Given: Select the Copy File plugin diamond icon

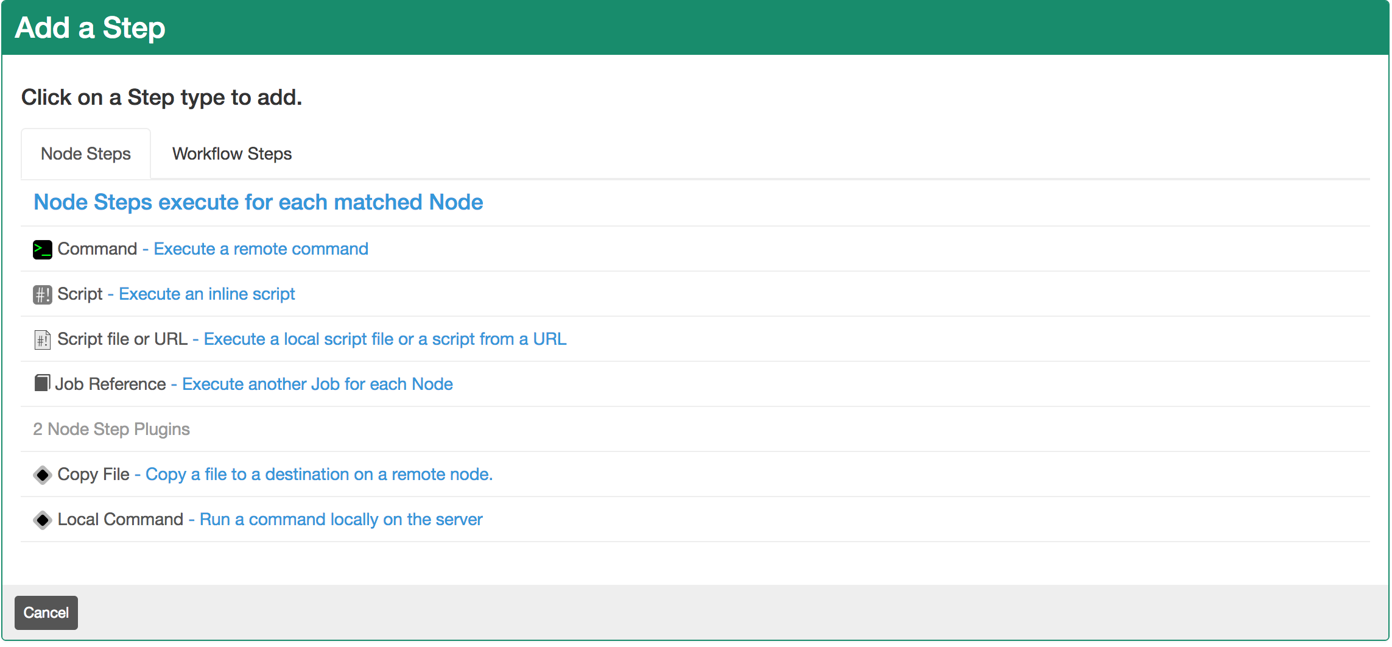Looking at the screenshot, I should pos(41,475).
